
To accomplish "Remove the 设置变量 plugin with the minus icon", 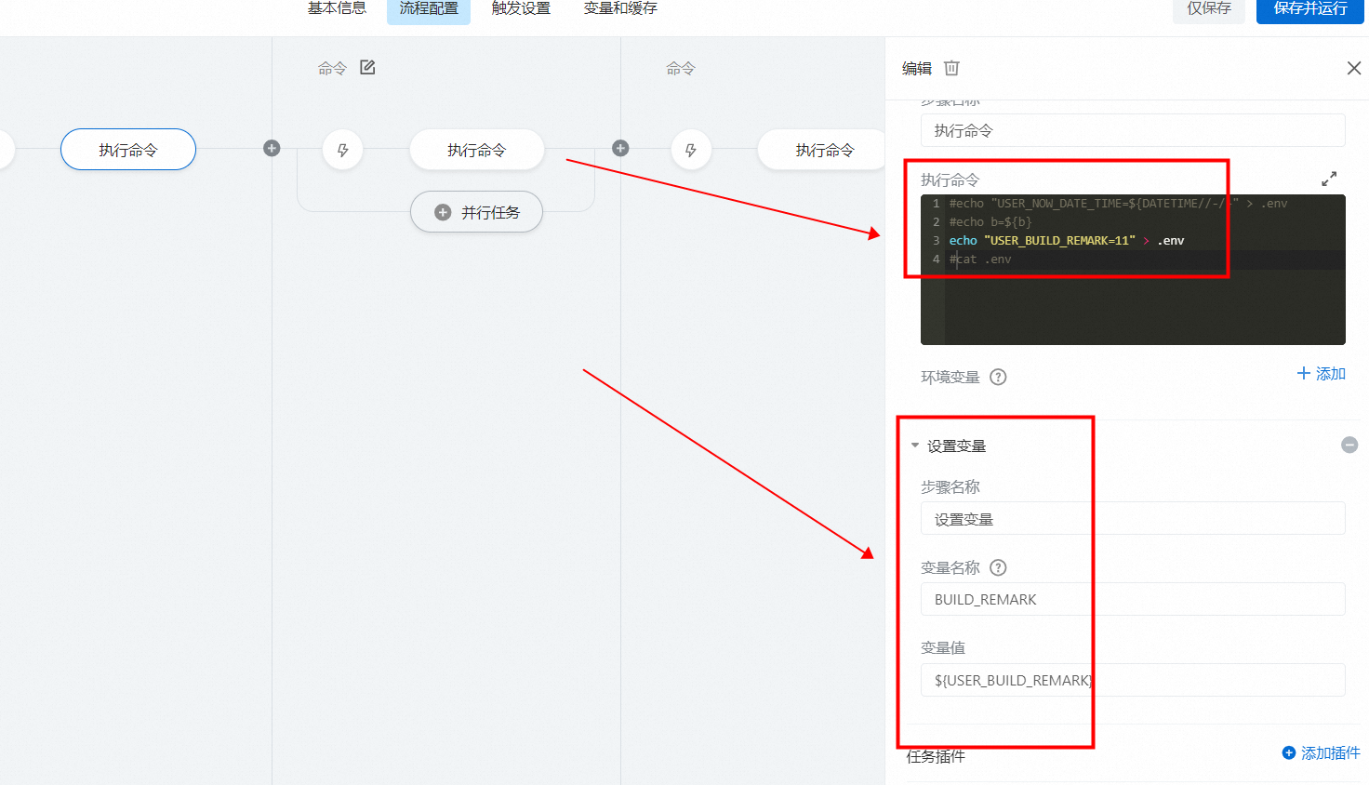I will point(1349,446).
